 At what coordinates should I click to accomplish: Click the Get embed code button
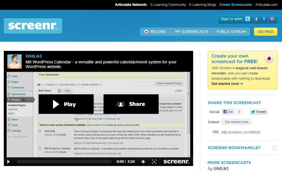(237, 122)
